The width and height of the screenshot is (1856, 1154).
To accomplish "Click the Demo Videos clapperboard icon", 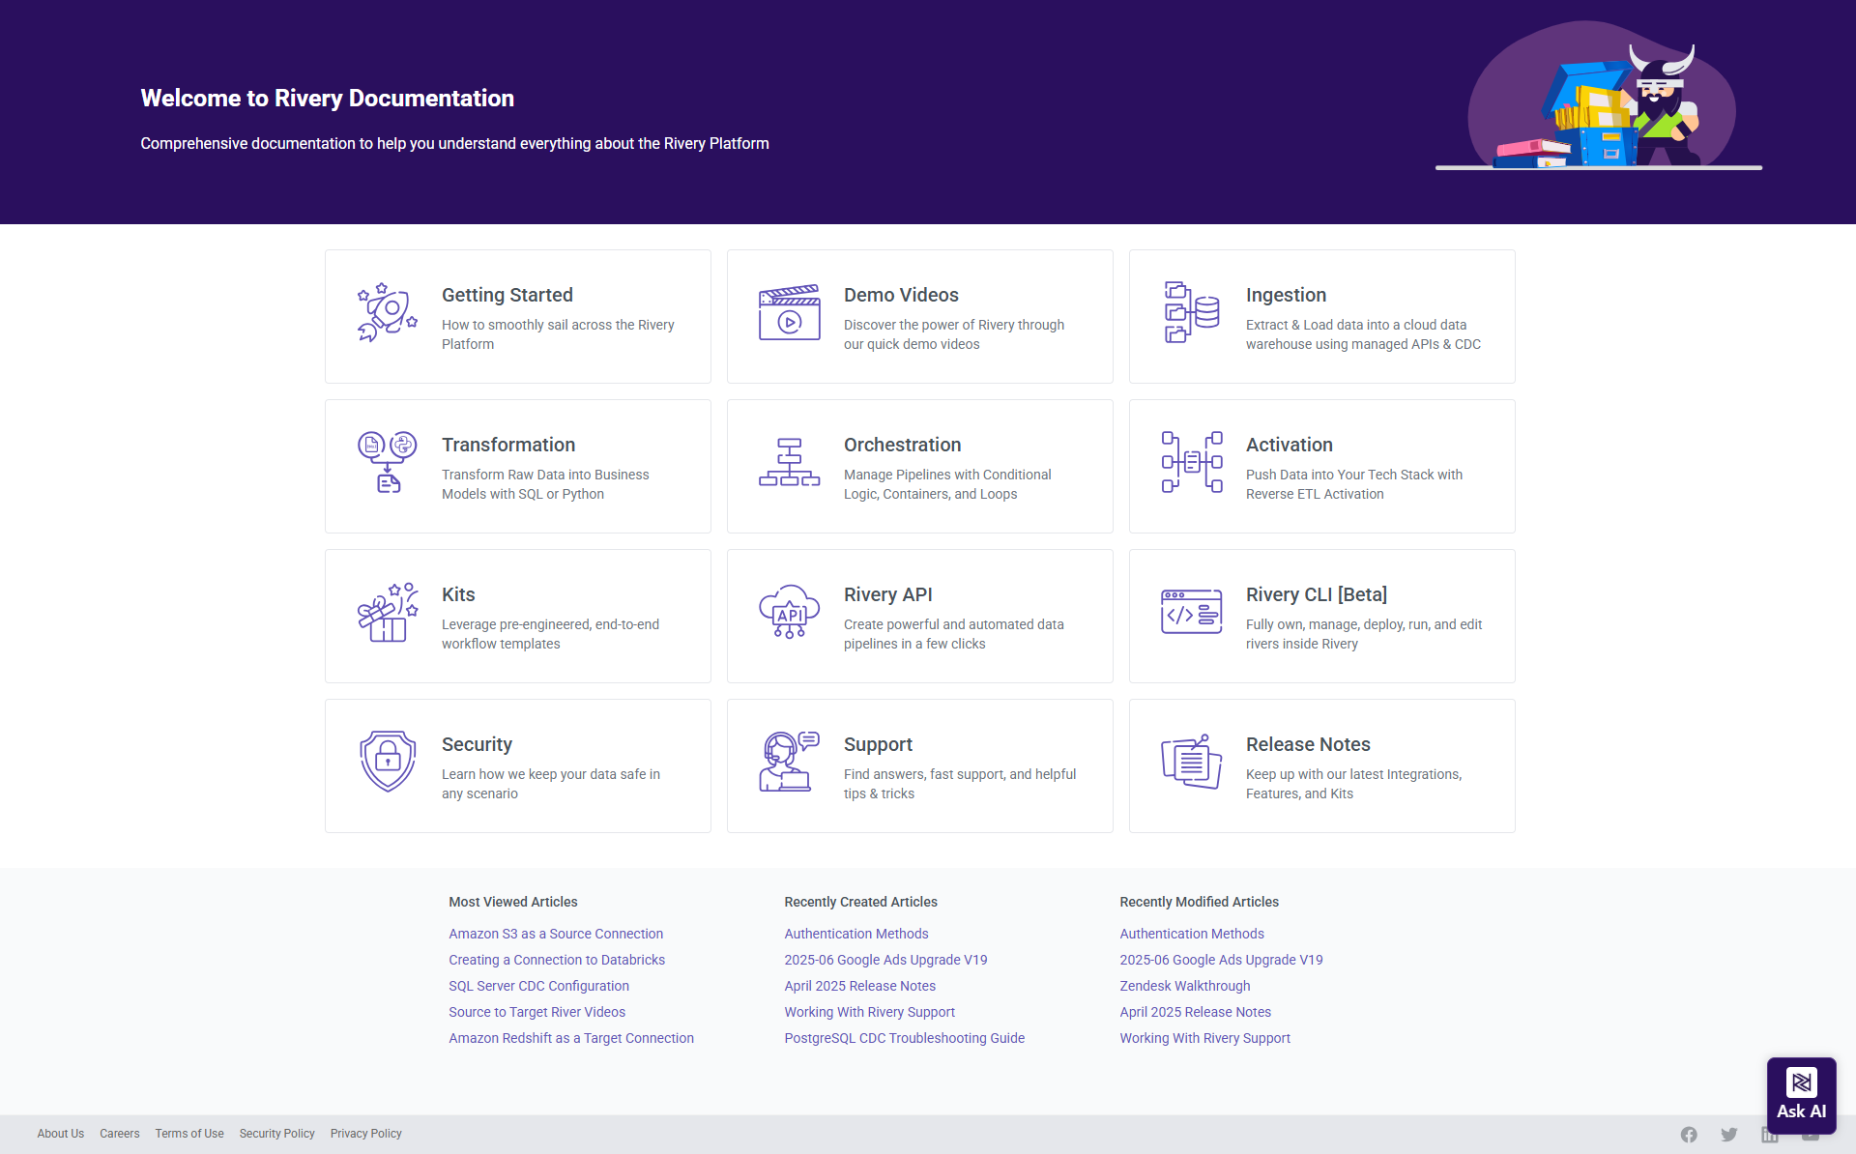I will (789, 312).
